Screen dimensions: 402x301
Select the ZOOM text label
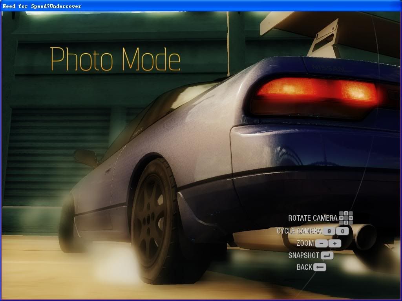point(305,243)
